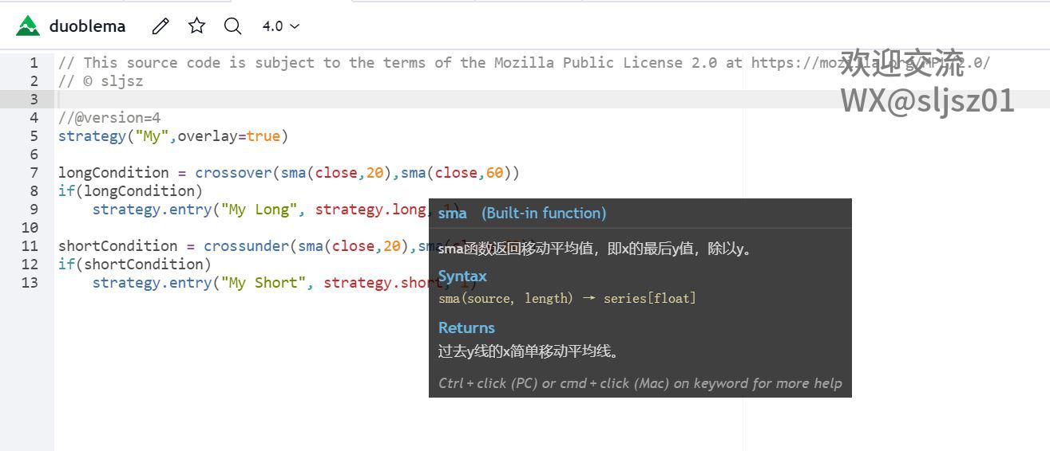This screenshot has height=451, width=1050.
Task: Click line number 7 in the gutter
Action: point(34,173)
